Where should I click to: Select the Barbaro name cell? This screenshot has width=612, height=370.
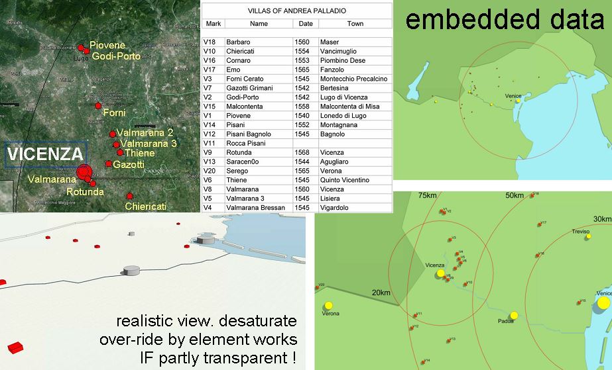[259, 42]
